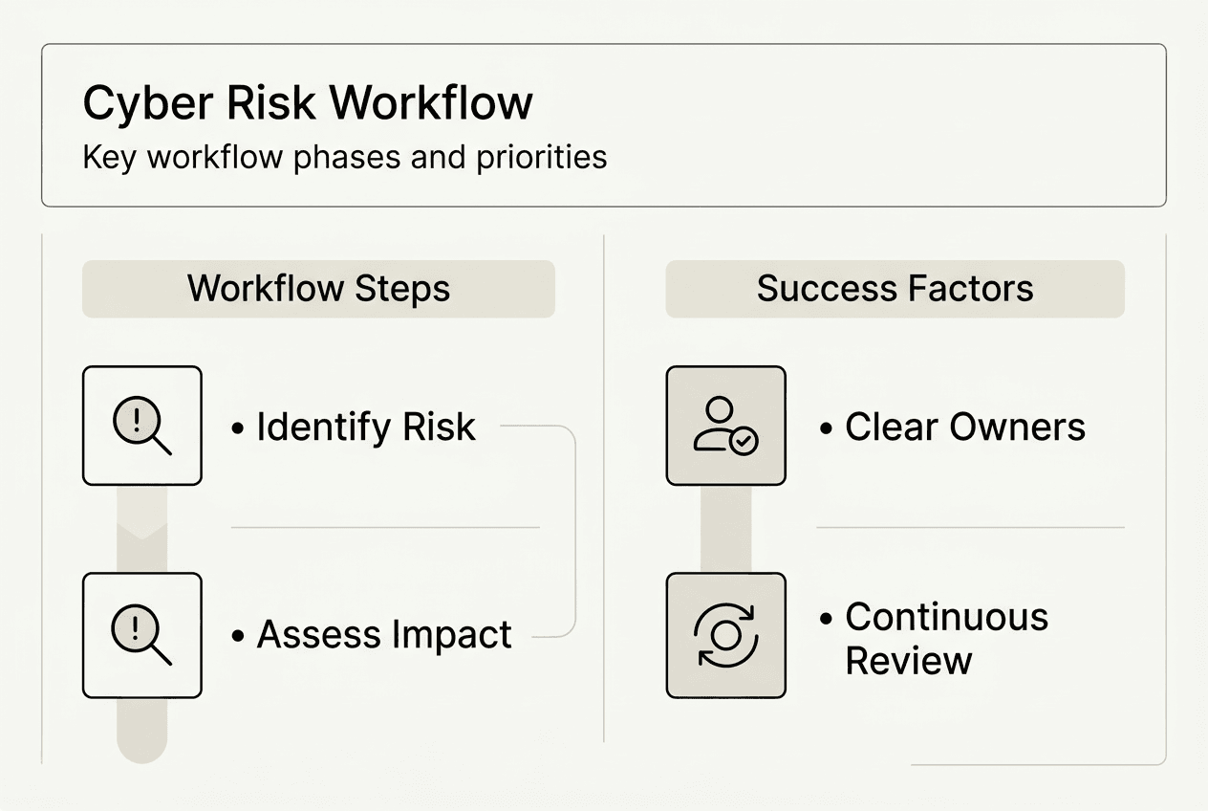Click the vertical divider between the two columns
Viewport: 1208px width, 811px height.
coord(604,488)
